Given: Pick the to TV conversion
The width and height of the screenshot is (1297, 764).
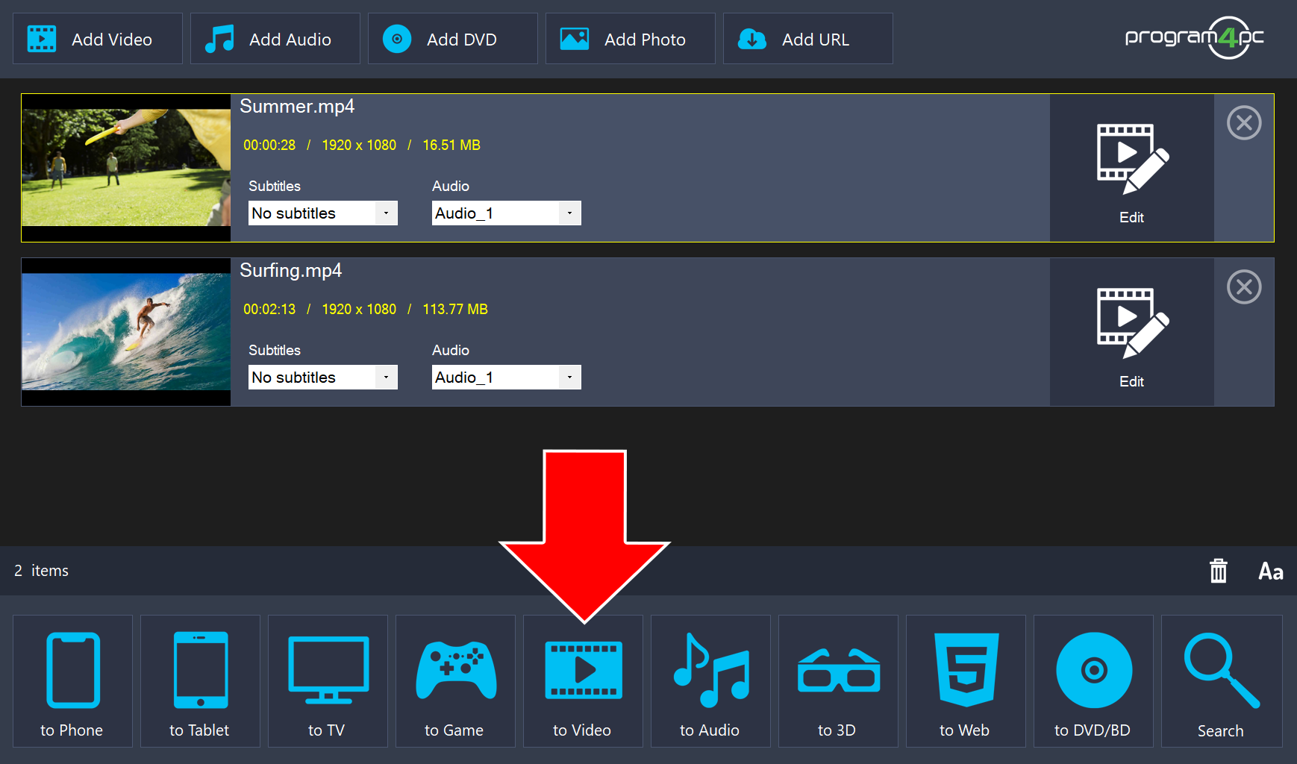Looking at the screenshot, I should (328, 681).
